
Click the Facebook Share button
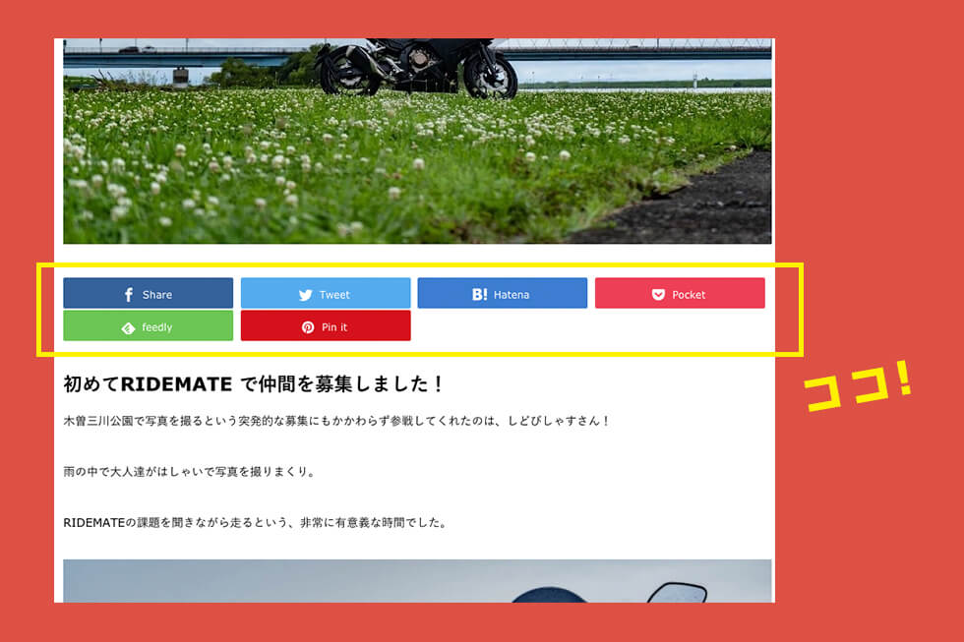149,293
